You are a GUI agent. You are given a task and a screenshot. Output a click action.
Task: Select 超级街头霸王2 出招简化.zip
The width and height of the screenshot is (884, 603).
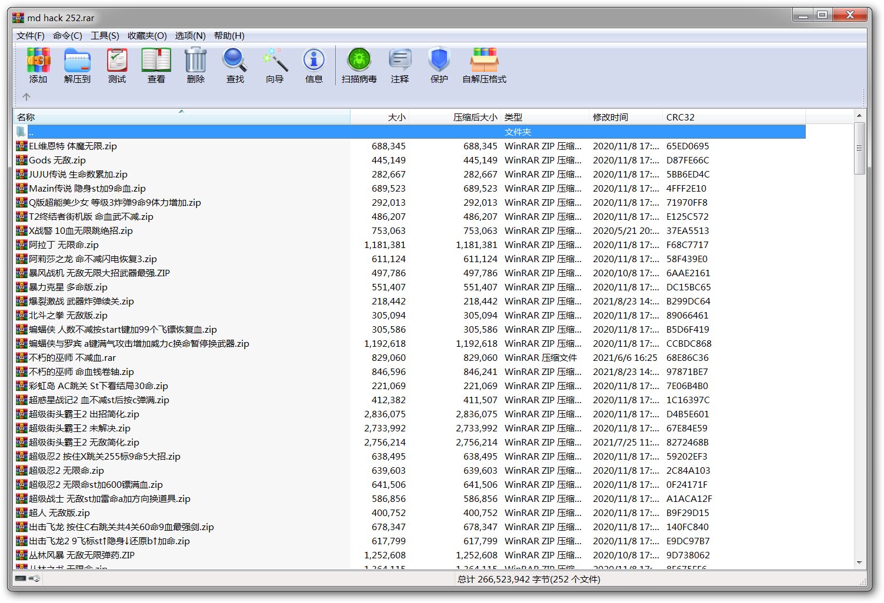coord(410,414)
